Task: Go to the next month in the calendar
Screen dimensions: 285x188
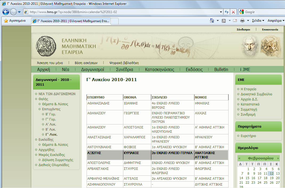Action: click(x=278, y=158)
